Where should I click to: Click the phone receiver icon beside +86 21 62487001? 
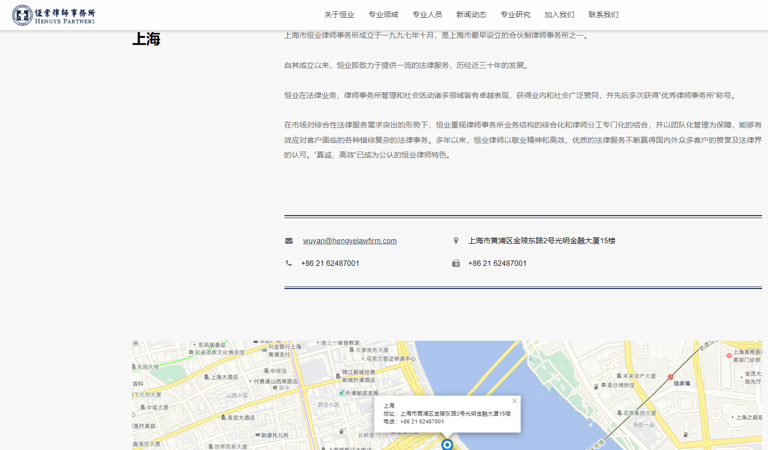tap(288, 263)
